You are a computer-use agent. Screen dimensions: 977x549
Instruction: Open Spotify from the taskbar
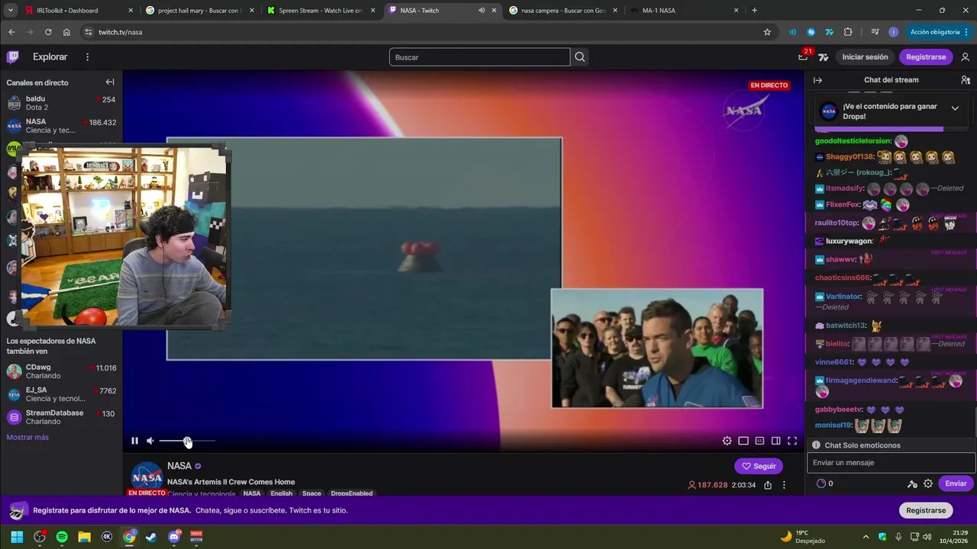pyautogui.click(x=62, y=537)
